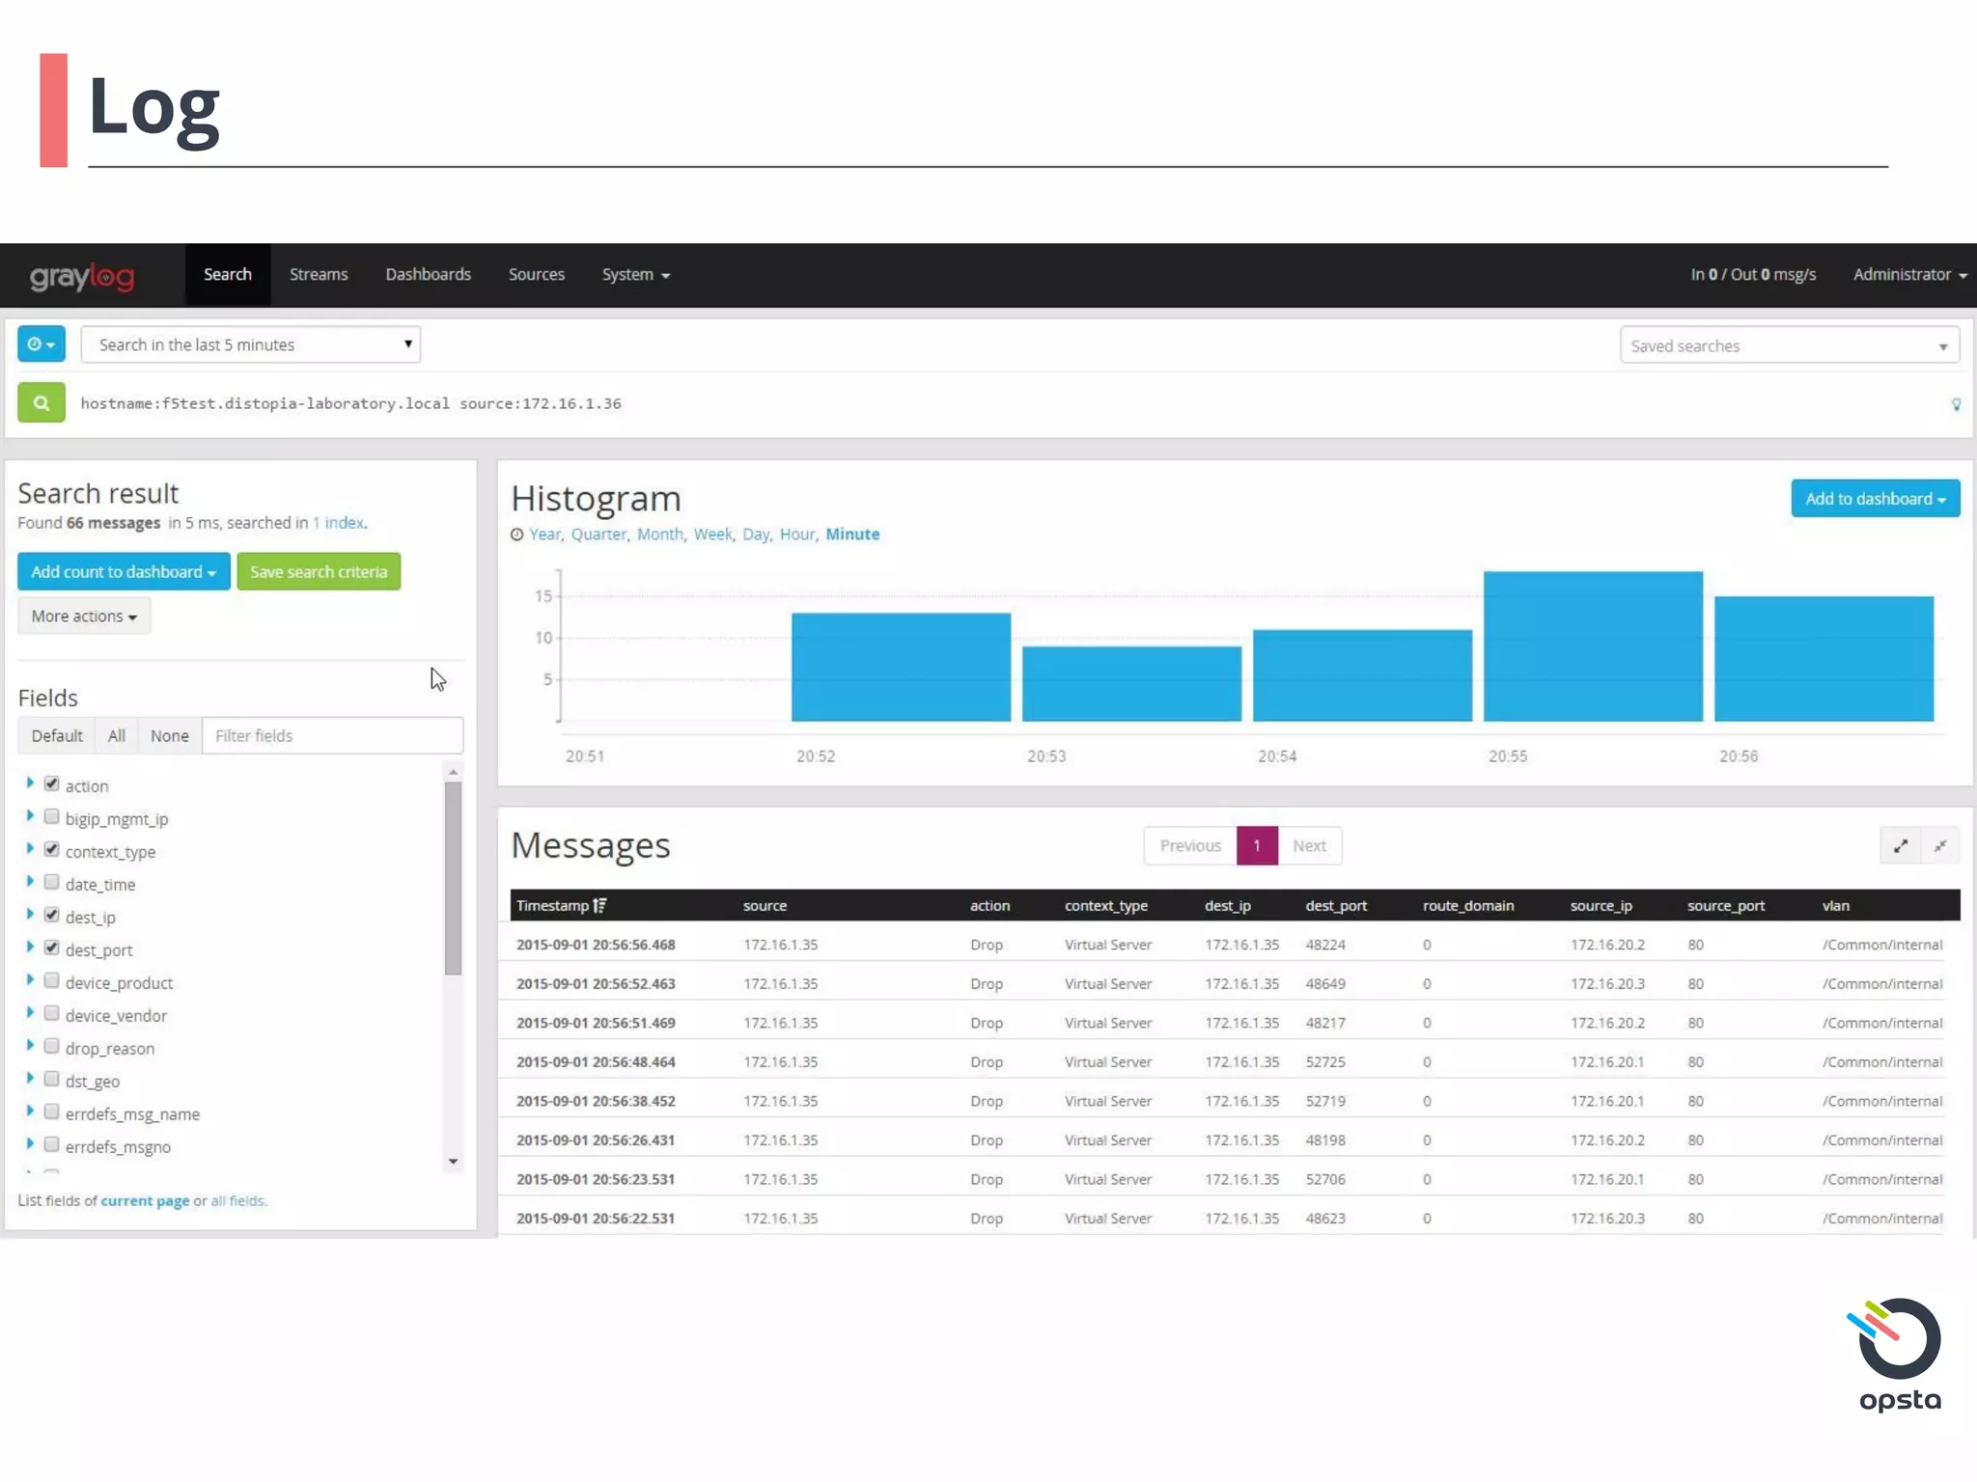Click Save search criteria button
This screenshot has height=1482, width=1977.
(x=319, y=572)
